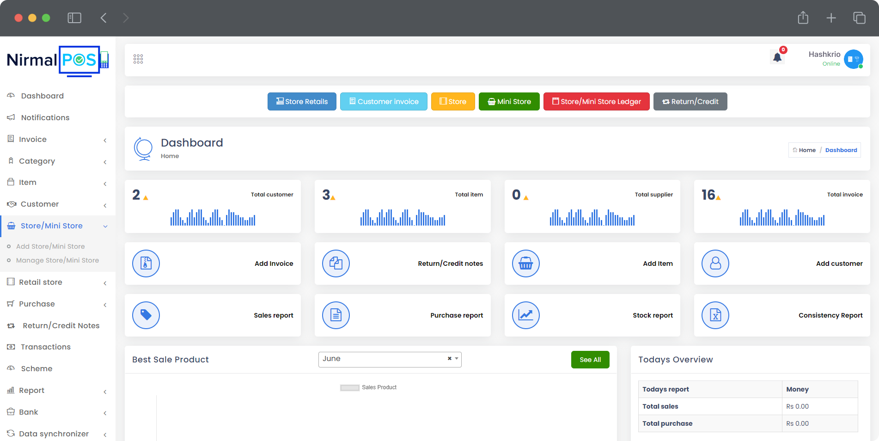Select Add Store/Mini Store submenu item
This screenshot has height=441, width=879.
(x=50, y=246)
